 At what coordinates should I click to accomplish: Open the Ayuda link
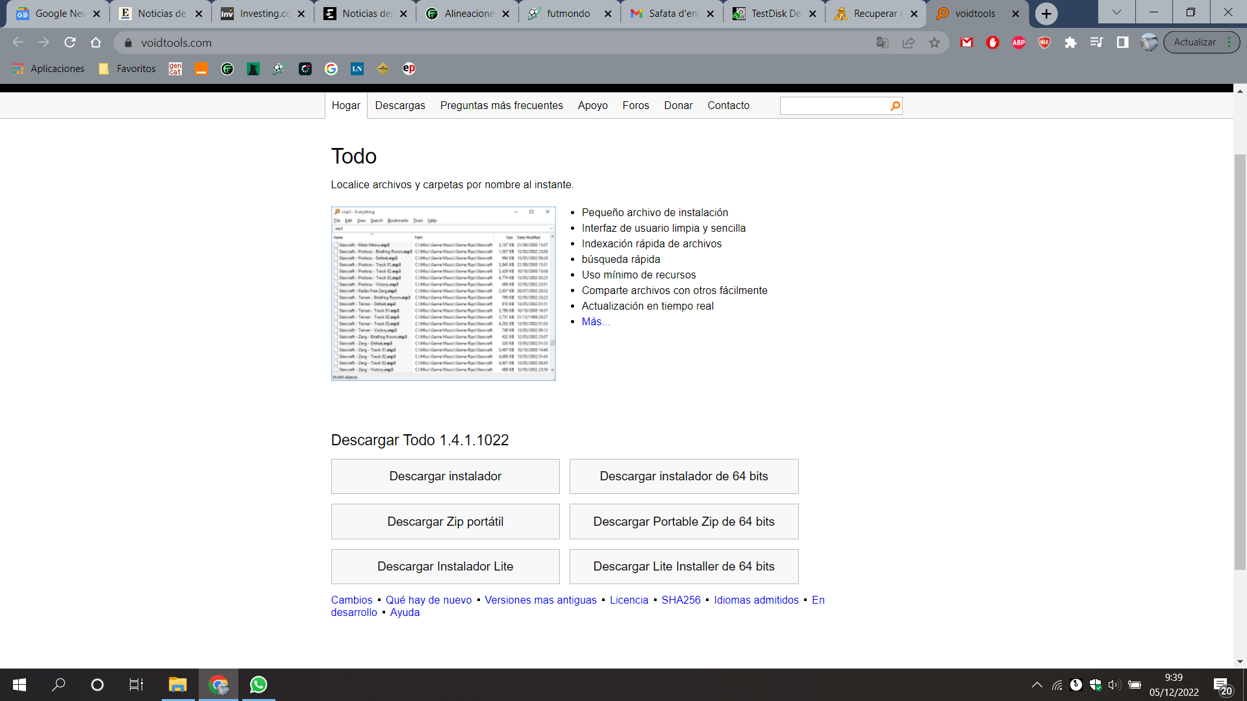tap(405, 613)
